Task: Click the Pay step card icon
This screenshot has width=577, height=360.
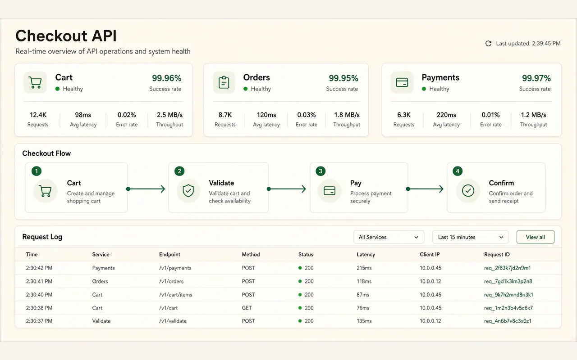Action: pos(329,191)
